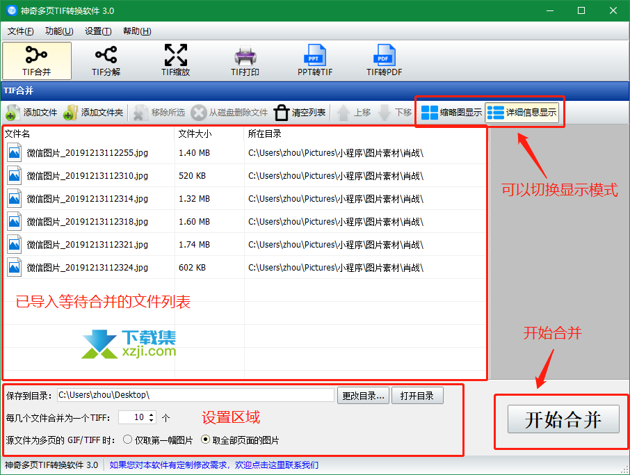Image resolution: width=630 pixels, height=475 pixels.
Task: Click image icon of file ending 112255.jpg
Action: [x=14, y=153]
